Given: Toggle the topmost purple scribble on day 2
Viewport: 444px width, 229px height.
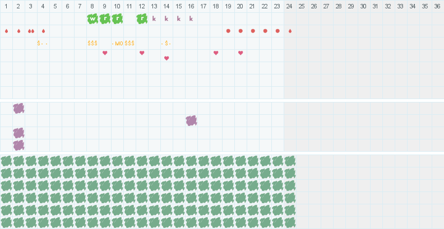Looking at the screenshot, I should point(18,108).
